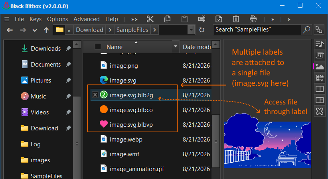Click the X close panel icon in sidebar
The width and height of the screenshot is (328, 179).
[x=320, y=111]
